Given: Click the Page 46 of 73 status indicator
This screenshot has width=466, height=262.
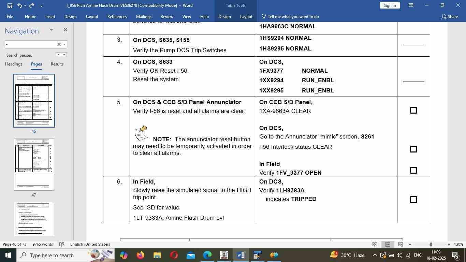Looking at the screenshot, I should 15,244.
